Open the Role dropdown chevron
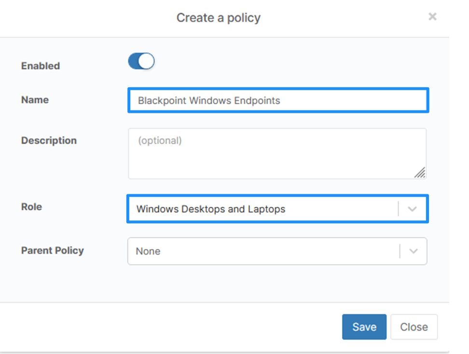This screenshot has width=469, height=354. point(413,209)
